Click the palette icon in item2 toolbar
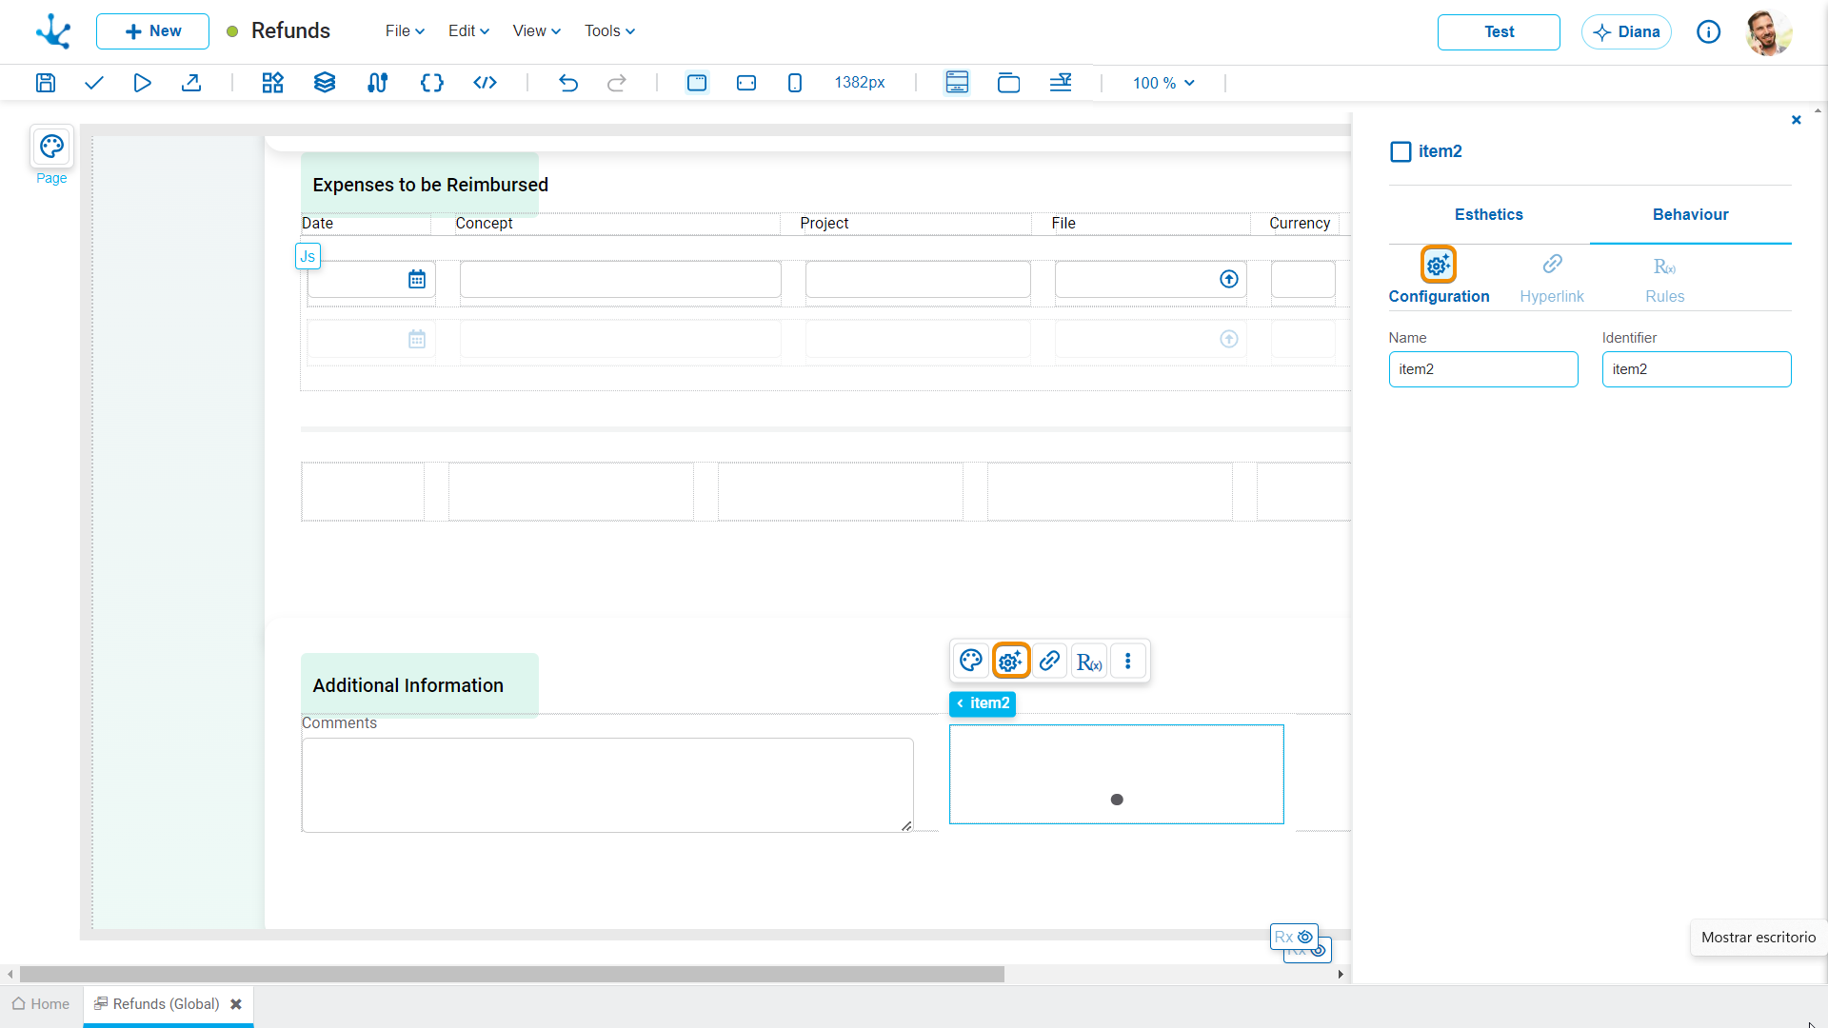Image resolution: width=1828 pixels, height=1028 pixels. point(971,661)
